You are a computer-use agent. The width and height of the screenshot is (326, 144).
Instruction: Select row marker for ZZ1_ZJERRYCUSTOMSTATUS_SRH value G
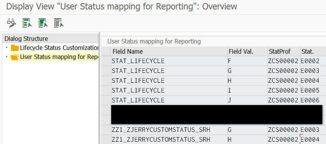[106, 130]
